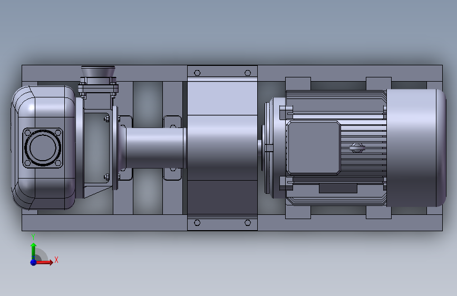Select the top-left bolt hole on the guard
Viewport: 457px width, 296px height.
(197, 73)
